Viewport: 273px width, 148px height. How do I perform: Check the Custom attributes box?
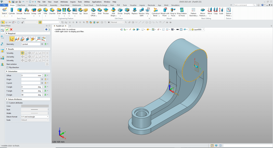pos(7,103)
